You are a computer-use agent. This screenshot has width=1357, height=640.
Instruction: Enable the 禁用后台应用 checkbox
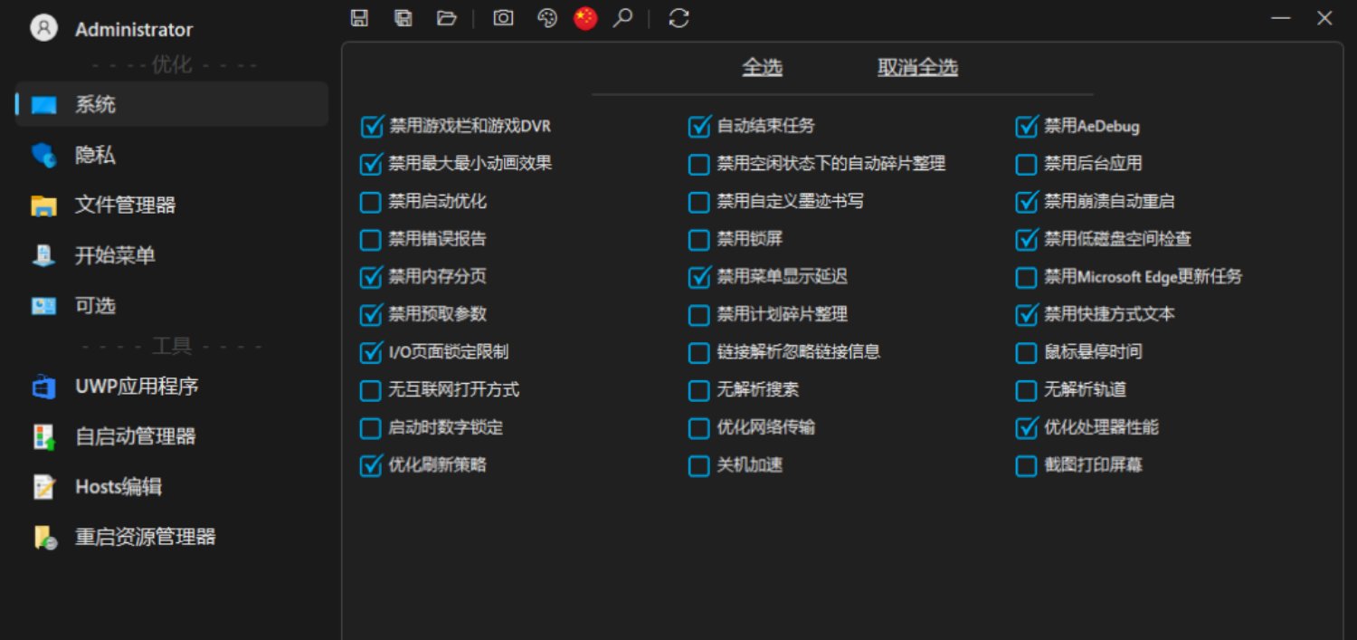pos(1026,164)
